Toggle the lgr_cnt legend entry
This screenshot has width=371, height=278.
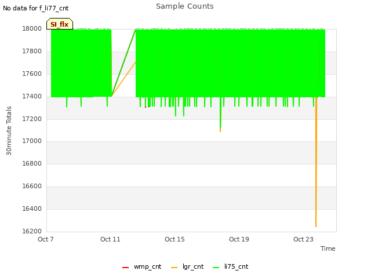point(187,266)
